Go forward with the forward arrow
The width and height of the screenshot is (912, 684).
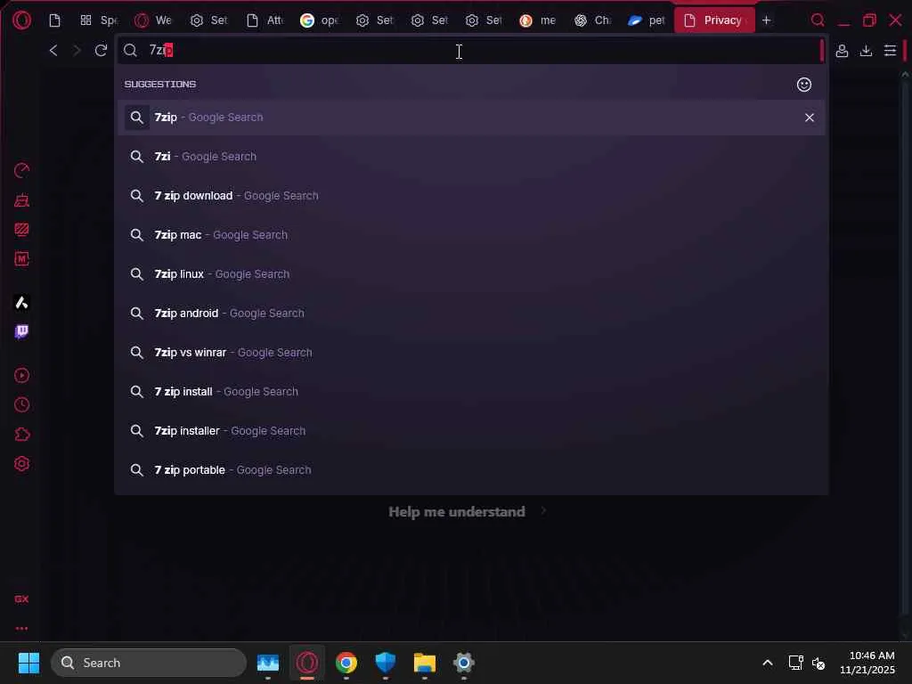click(x=77, y=51)
